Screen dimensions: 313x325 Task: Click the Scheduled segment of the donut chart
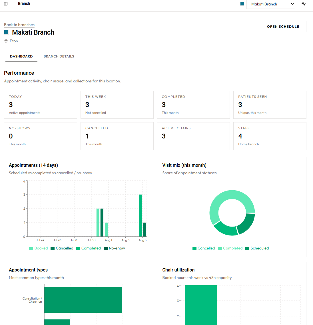pyautogui.click(x=247, y=223)
